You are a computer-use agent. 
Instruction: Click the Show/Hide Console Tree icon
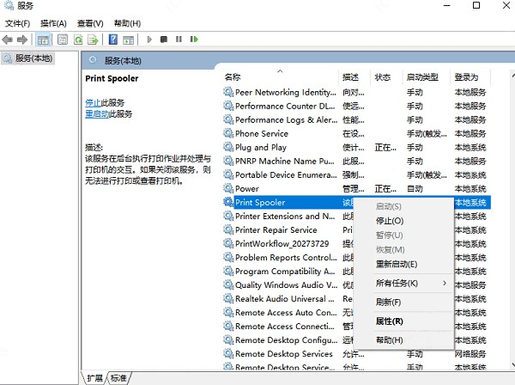[x=43, y=40]
